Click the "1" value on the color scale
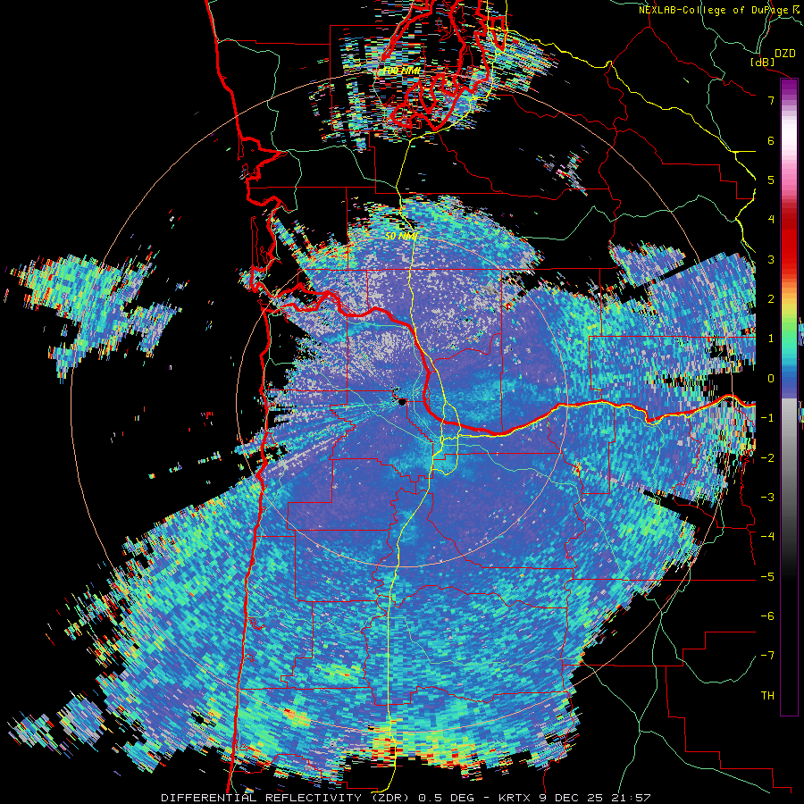 pyautogui.click(x=771, y=339)
